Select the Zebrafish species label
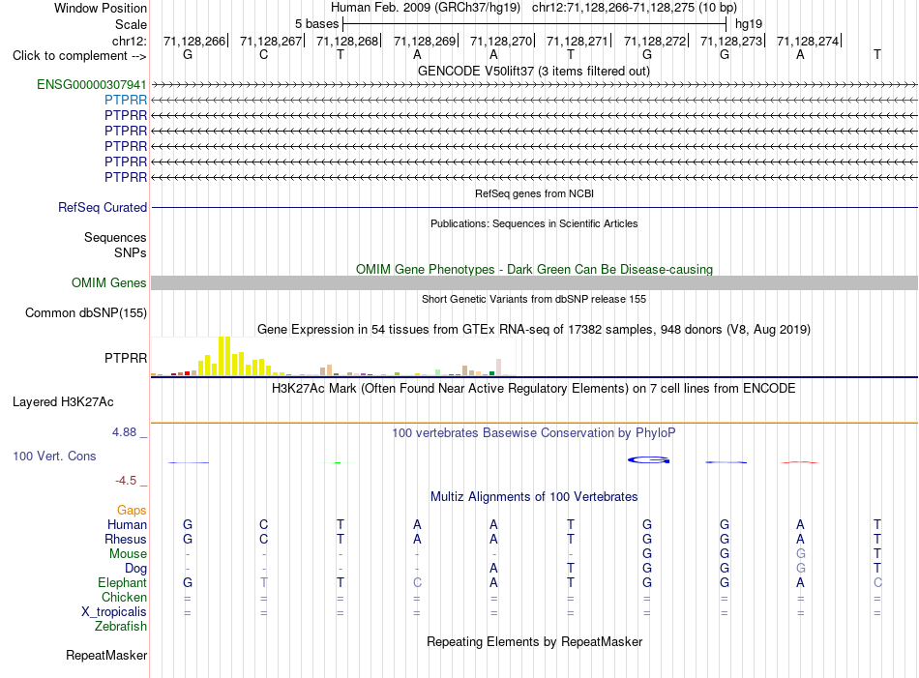The width and height of the screenshot is (919, 678). [x=121, y=627]
